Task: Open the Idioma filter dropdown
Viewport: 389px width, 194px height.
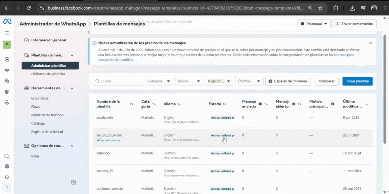Action: 189,81
